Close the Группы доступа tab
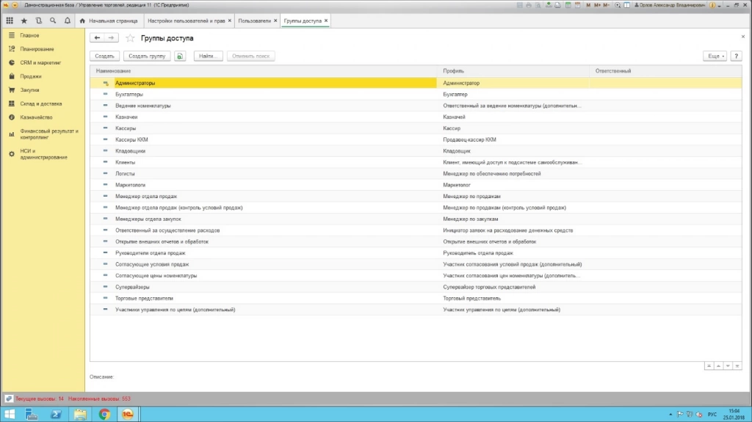The image size is (752, 422). point(326,21)
